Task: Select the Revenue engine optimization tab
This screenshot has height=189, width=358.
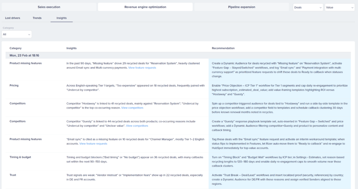Action: tap(145, 7)
